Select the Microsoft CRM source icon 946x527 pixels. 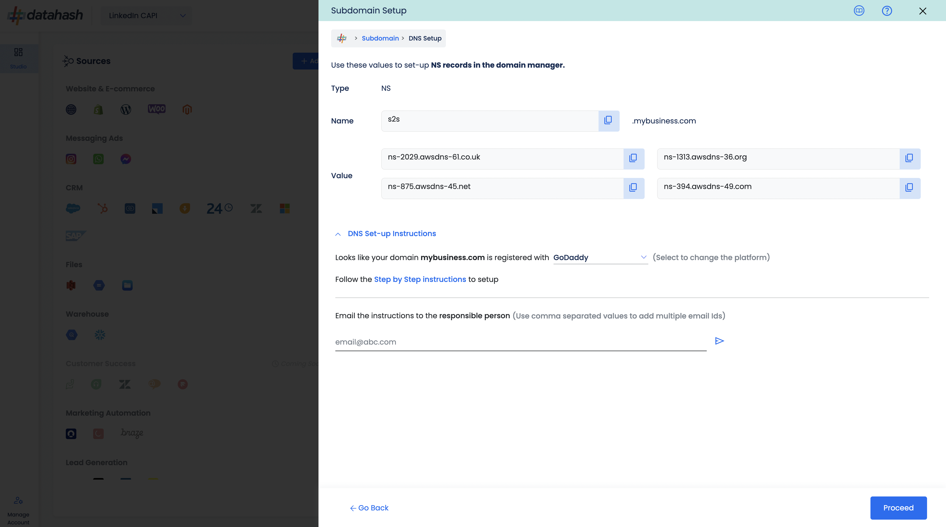point(285,208)
